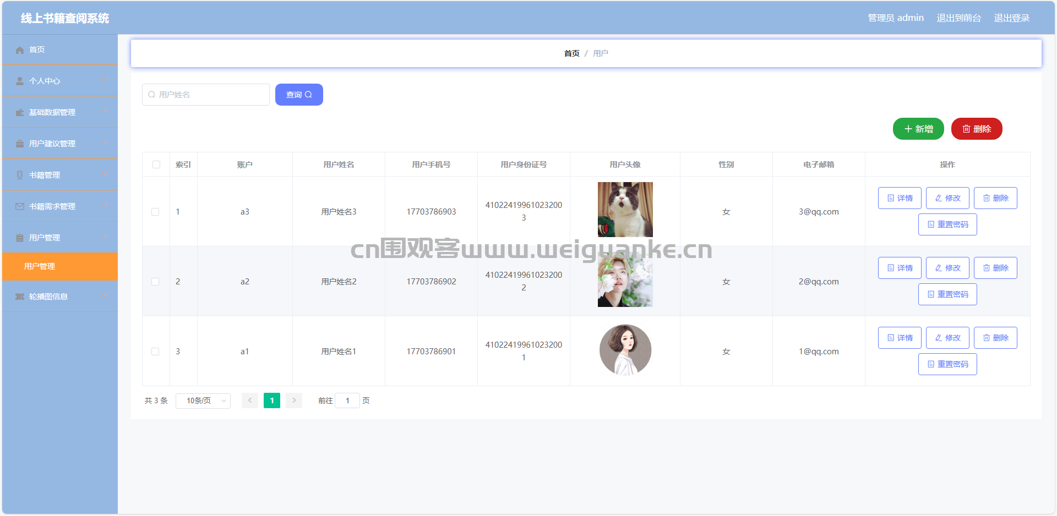Open the cat avatar for user a3
1057x516 pixels.
(625, 210)
